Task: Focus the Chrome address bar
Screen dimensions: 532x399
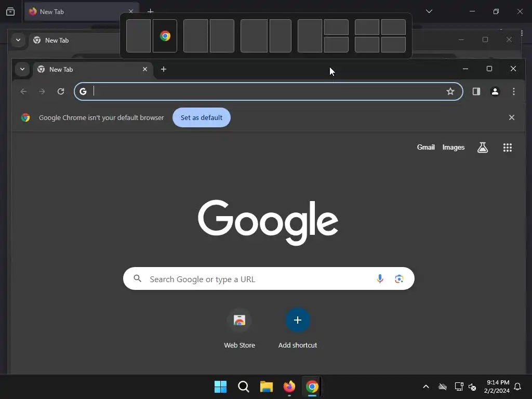Action: click(x=269, y=91)
